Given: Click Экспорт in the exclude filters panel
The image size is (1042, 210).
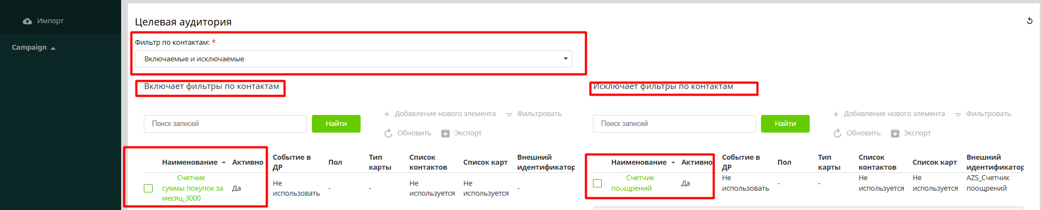Looking at the screenshot, I should [917, 133].
